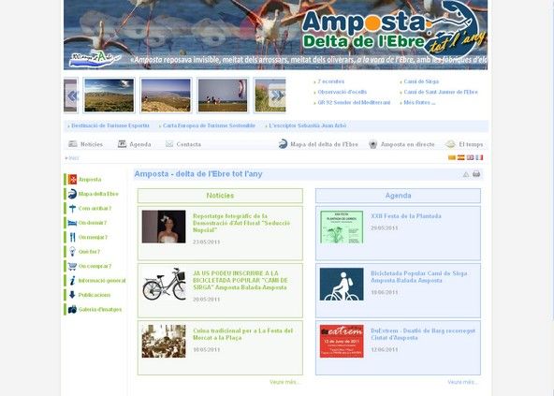Go to the Inici breadcrumb link
Image resolution: width=554 pixels, height=396 pixels.
(x=74, y=158)
